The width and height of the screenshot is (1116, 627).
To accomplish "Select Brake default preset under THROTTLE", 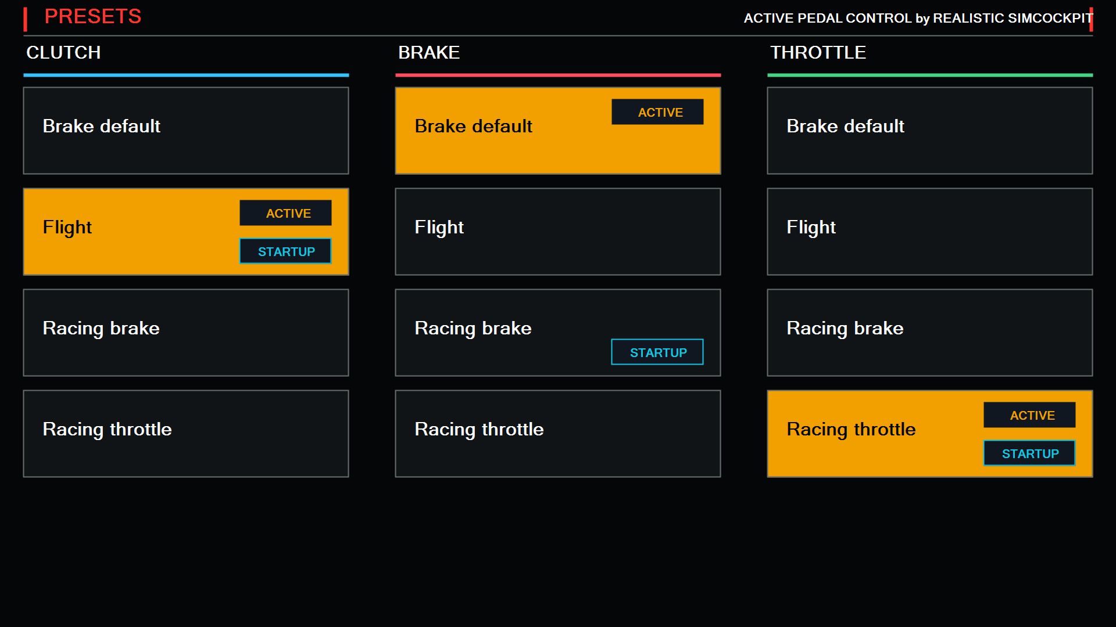I will tap(930, 131).
